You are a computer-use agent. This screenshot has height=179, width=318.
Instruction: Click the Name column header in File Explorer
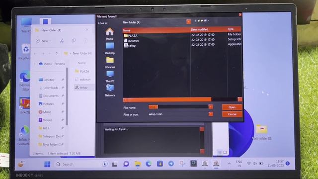pos(81,63)
